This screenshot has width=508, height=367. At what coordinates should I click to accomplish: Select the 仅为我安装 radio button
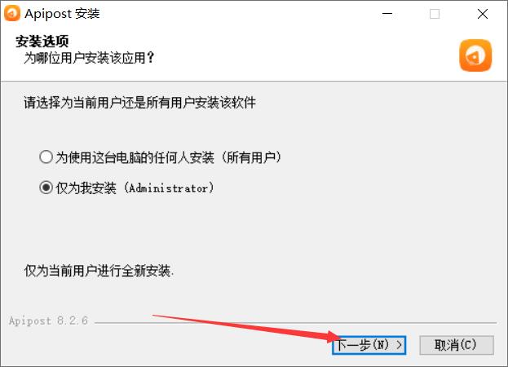pyautogui.click(x=46, y=188)
